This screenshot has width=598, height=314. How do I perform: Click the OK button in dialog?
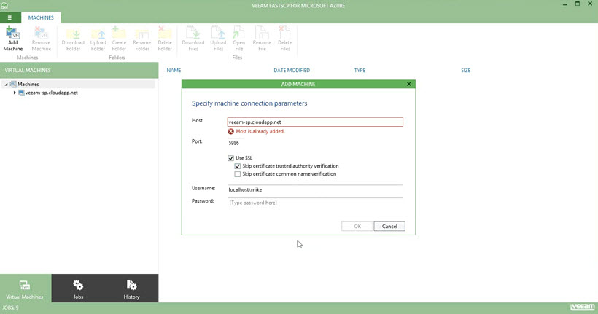point(357,226)
